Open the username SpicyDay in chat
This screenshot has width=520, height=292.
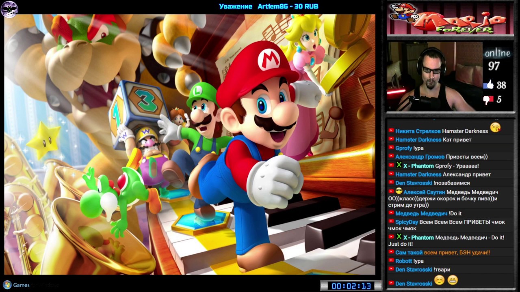(407, 222)
